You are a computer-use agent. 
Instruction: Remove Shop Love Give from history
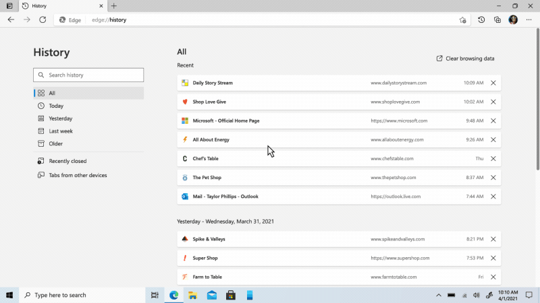click(493, 102)
